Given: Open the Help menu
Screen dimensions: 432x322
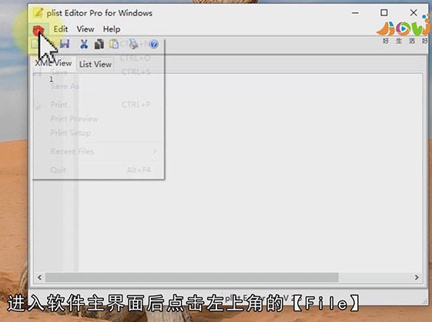Looking at the screenshot, I should click(x=112, y=29).
